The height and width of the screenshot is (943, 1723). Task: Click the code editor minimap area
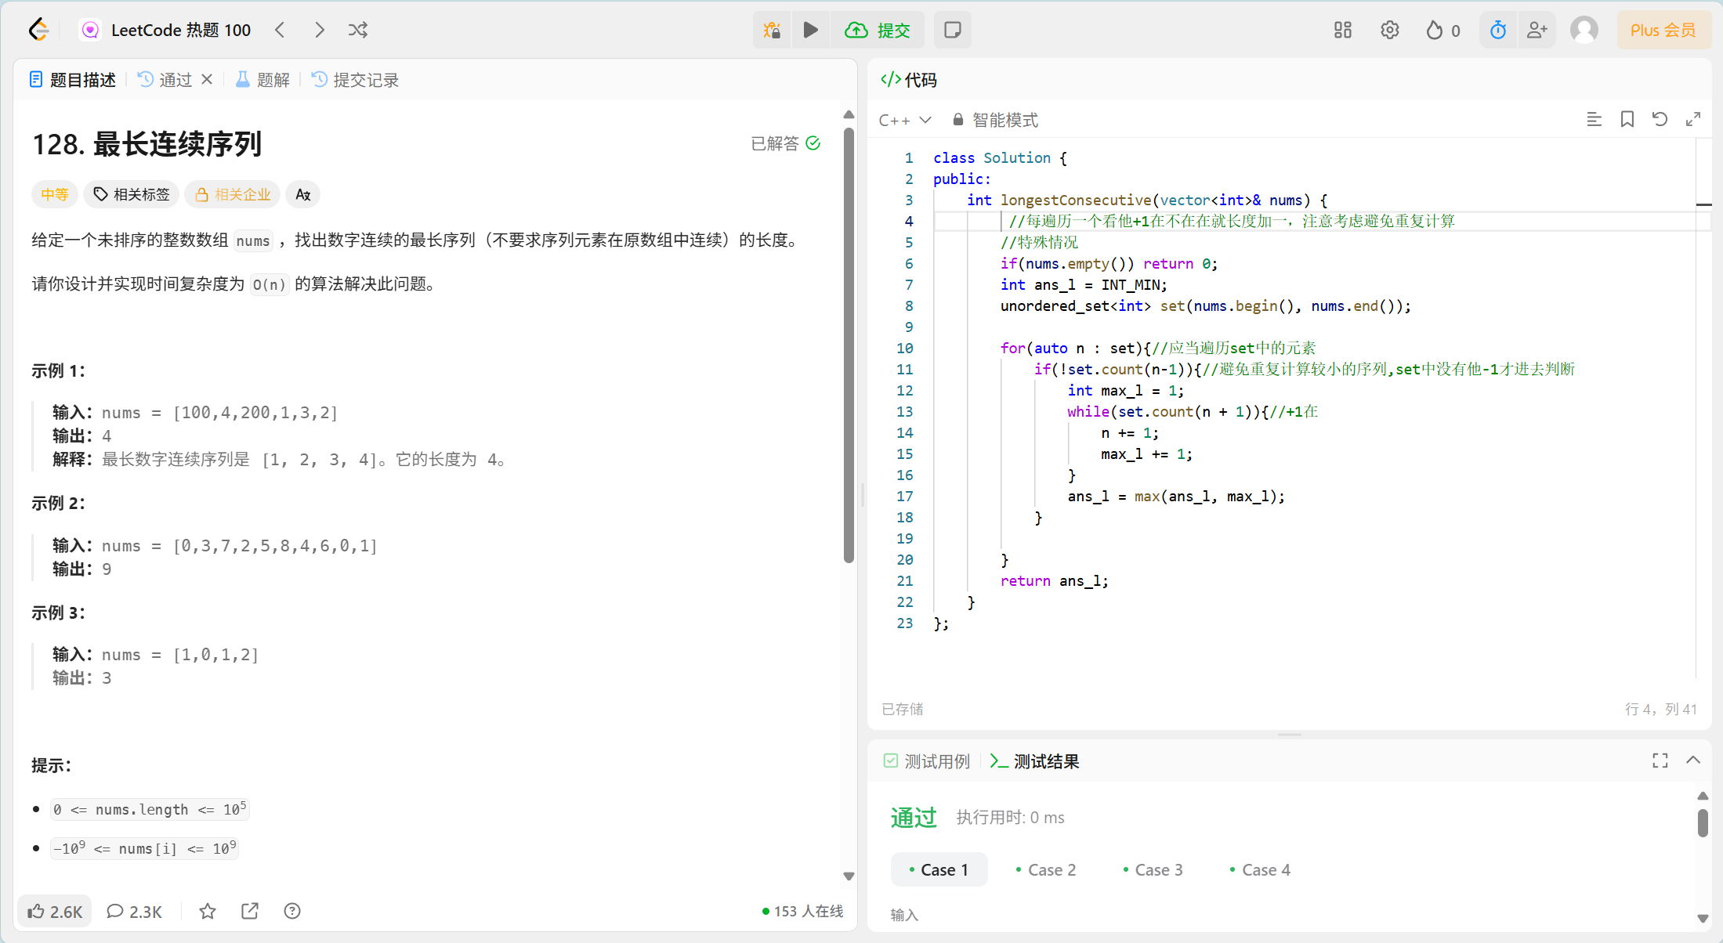[1703, 407]
